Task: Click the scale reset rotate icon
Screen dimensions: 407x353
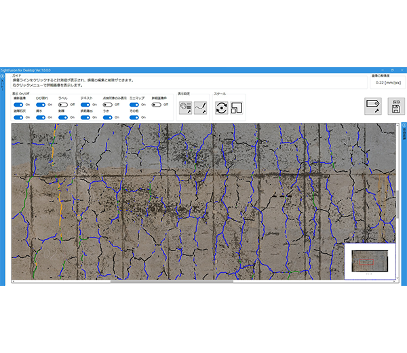Action: coord(221,108)
